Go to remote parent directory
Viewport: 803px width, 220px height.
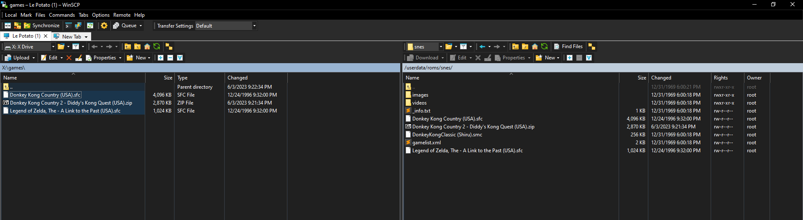515,46
